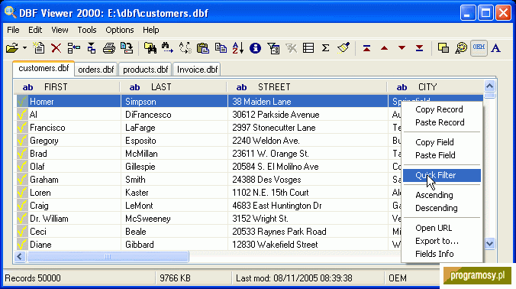The height and width of the screenshot is (289, 516).
Task: Click the Print printer icon
Action: click(109, 48)
